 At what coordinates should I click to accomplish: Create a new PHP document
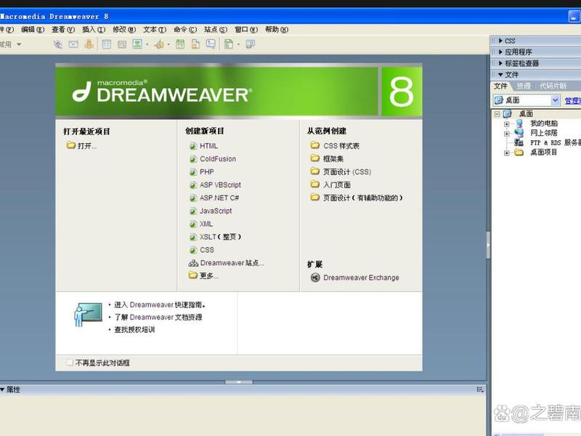[207, 172]
